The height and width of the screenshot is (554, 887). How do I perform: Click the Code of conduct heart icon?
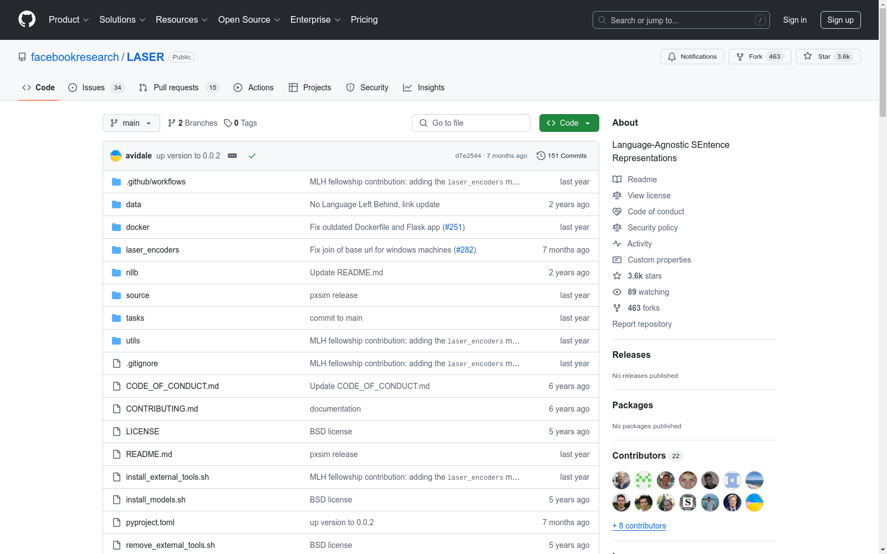coord(617,212)
